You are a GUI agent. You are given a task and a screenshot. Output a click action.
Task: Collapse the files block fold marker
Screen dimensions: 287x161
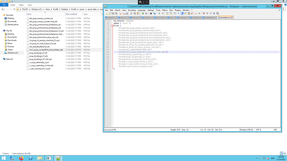(x=112, y=26)
